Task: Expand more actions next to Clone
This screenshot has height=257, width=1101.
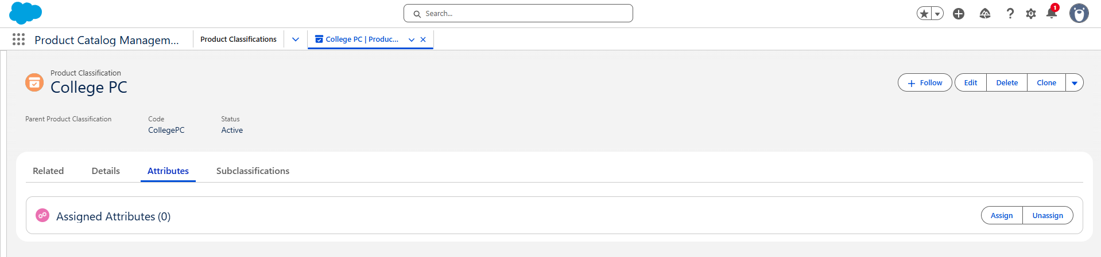Action: pyautogui.click(x=1075, y=83)
